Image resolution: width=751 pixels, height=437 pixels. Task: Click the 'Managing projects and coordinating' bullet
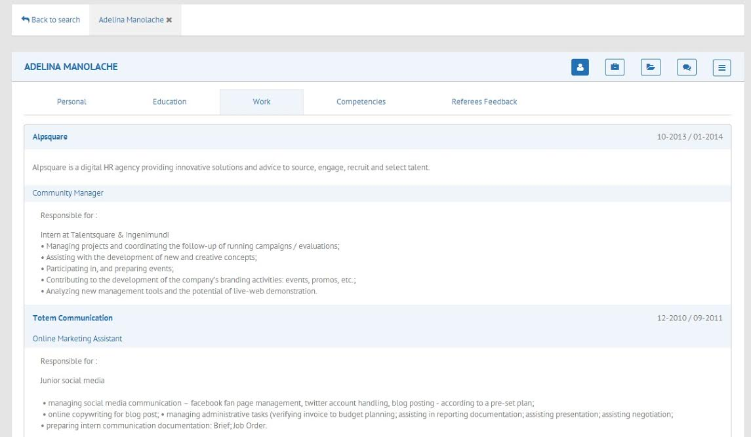tap(190, 246)
